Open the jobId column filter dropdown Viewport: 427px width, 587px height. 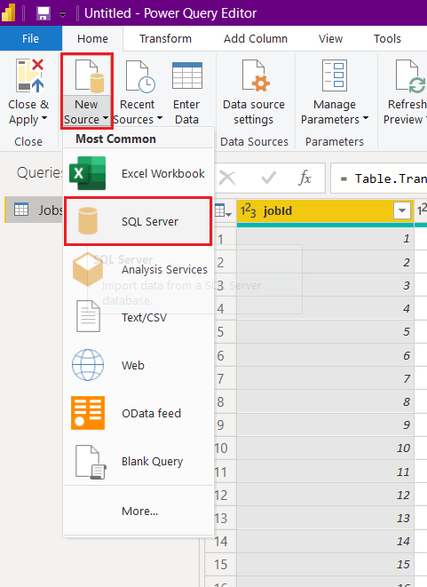click(x=402, y=210)
